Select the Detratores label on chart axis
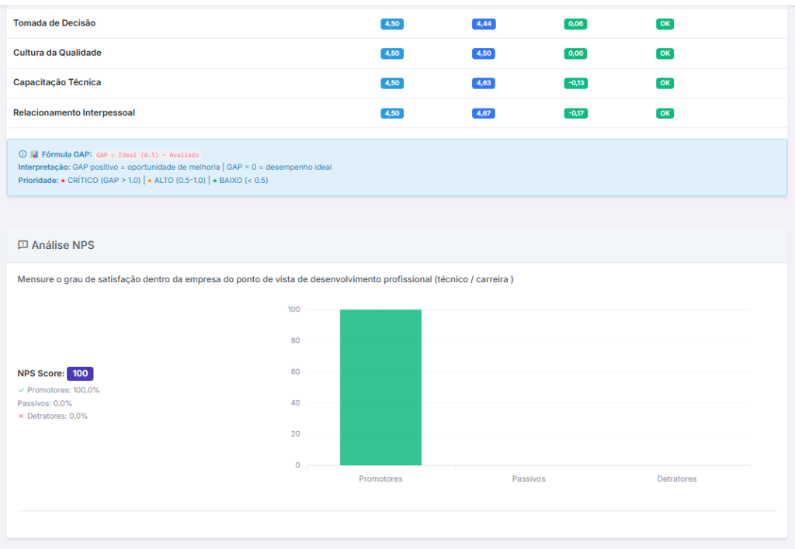The width and height of the screenshot is (795, 549). click(x=676, y=479)
